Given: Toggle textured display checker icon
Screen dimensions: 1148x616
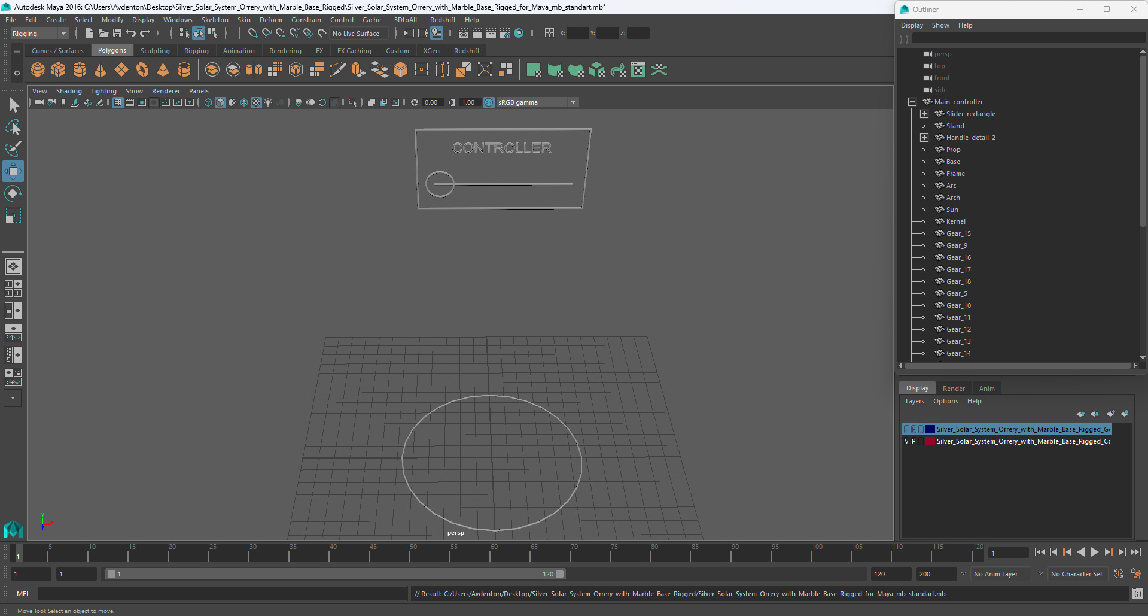Looking at the screenshot, I should 256,102.
